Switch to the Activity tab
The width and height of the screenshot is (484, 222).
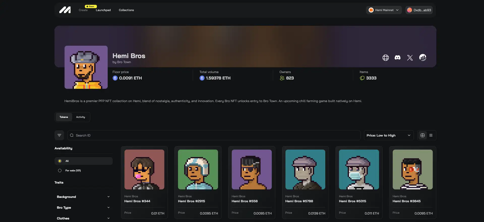point(81,117)
